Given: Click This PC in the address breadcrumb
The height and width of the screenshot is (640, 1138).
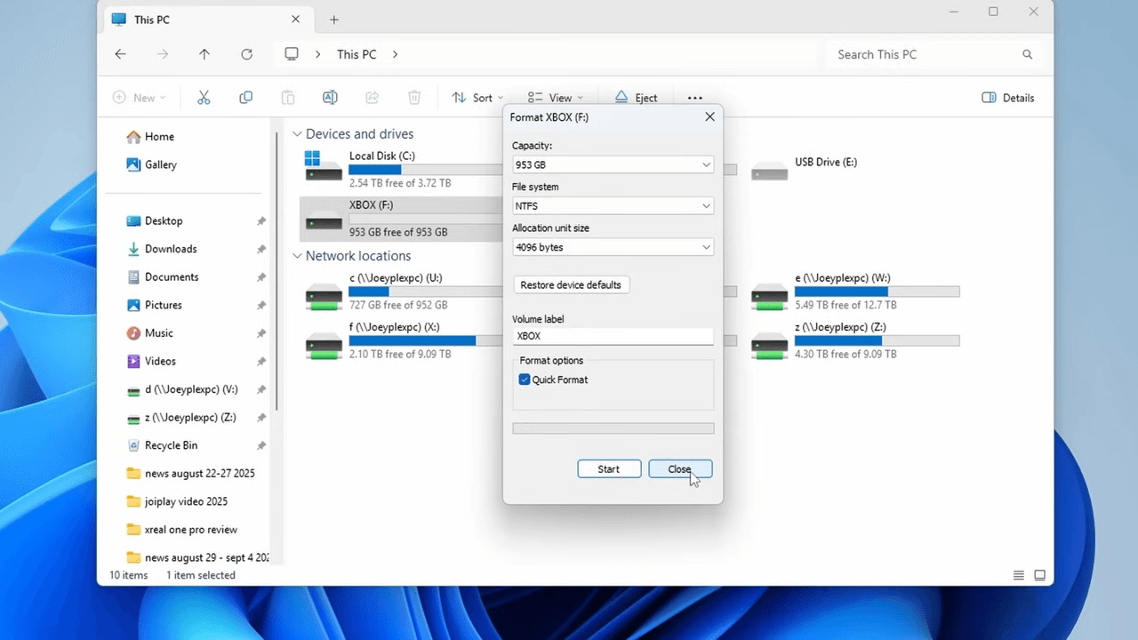Looking at the screenshot, I should pos(357,54).
